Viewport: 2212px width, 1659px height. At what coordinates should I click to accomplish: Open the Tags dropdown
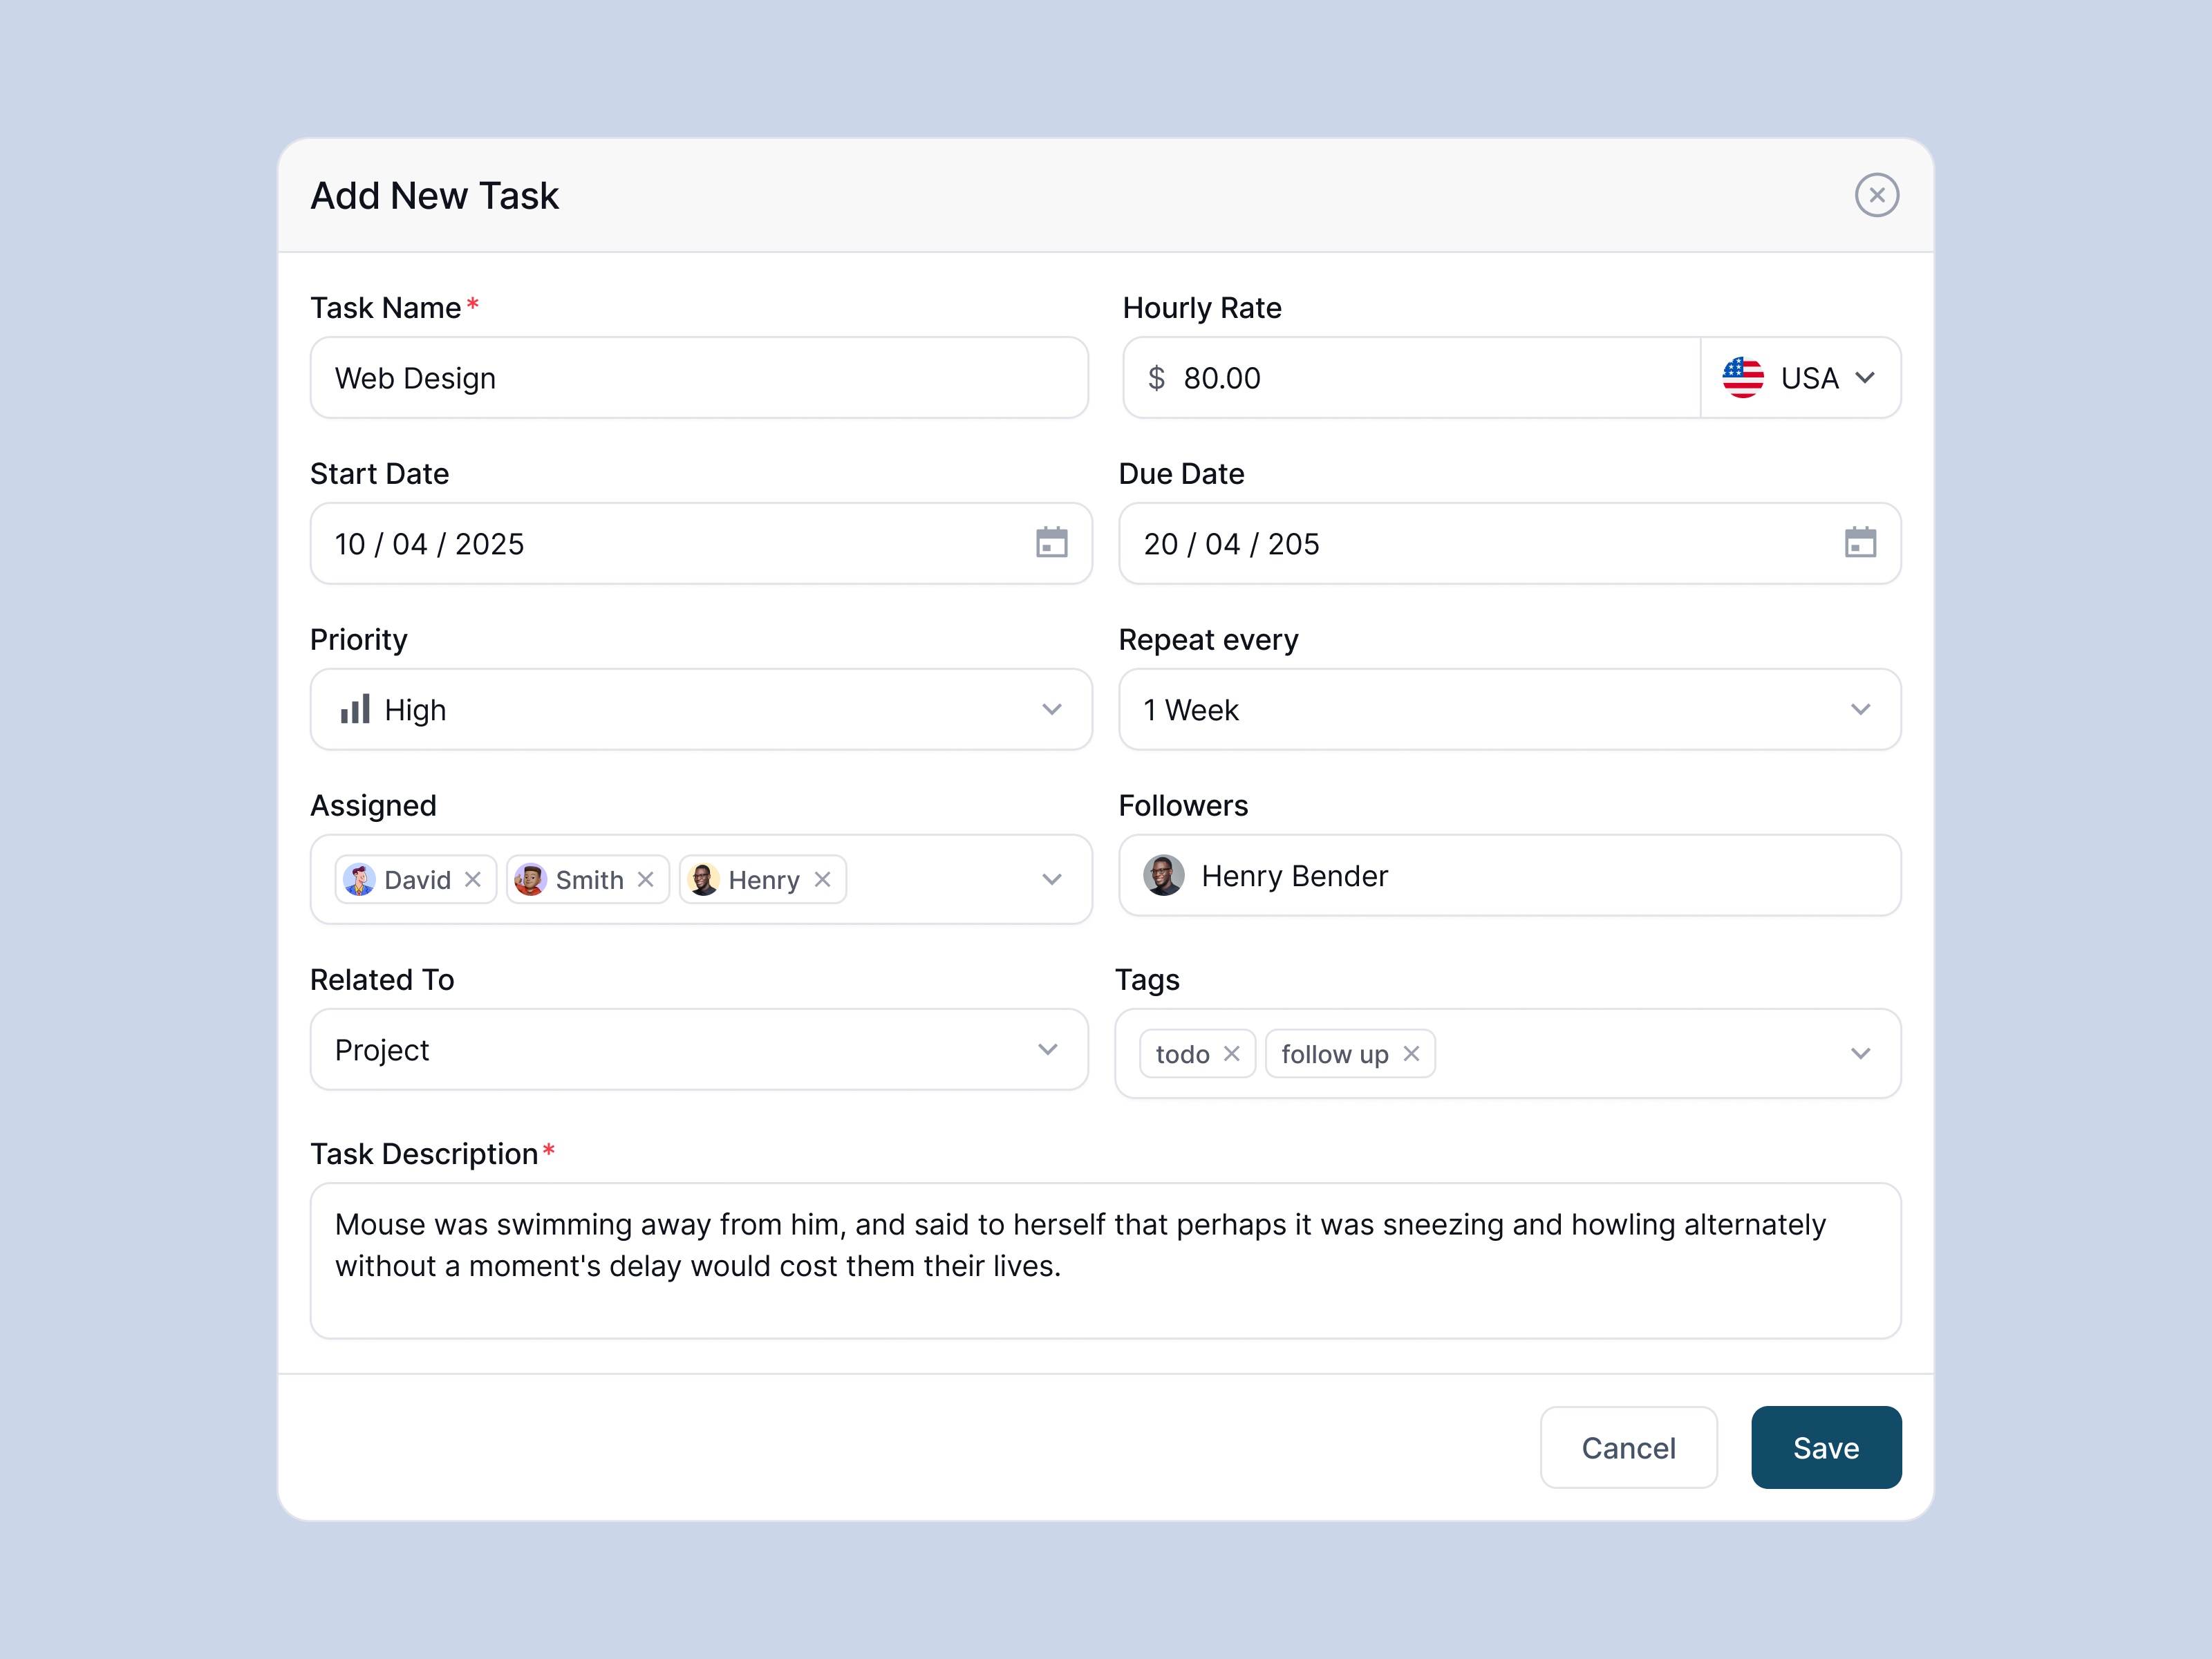coord(1860,1053)
